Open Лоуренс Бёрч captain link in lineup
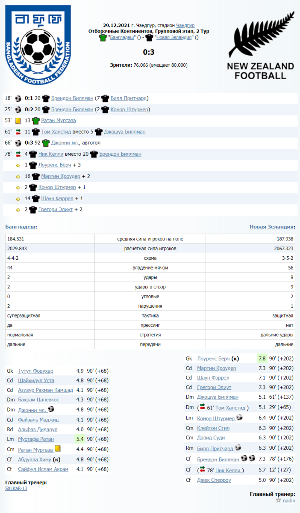300x513 pixels. pyautogui.click(x=214, y=359)
